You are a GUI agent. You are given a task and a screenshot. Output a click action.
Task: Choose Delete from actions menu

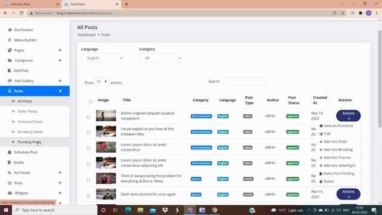[x=326, y=182]
